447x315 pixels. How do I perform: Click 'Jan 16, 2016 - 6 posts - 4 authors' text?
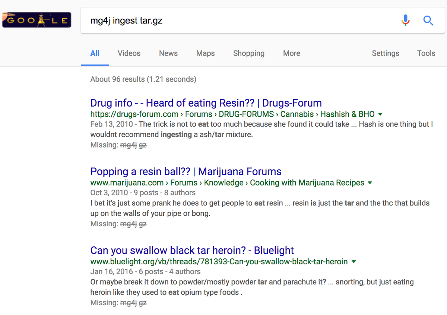pos(146,272)
